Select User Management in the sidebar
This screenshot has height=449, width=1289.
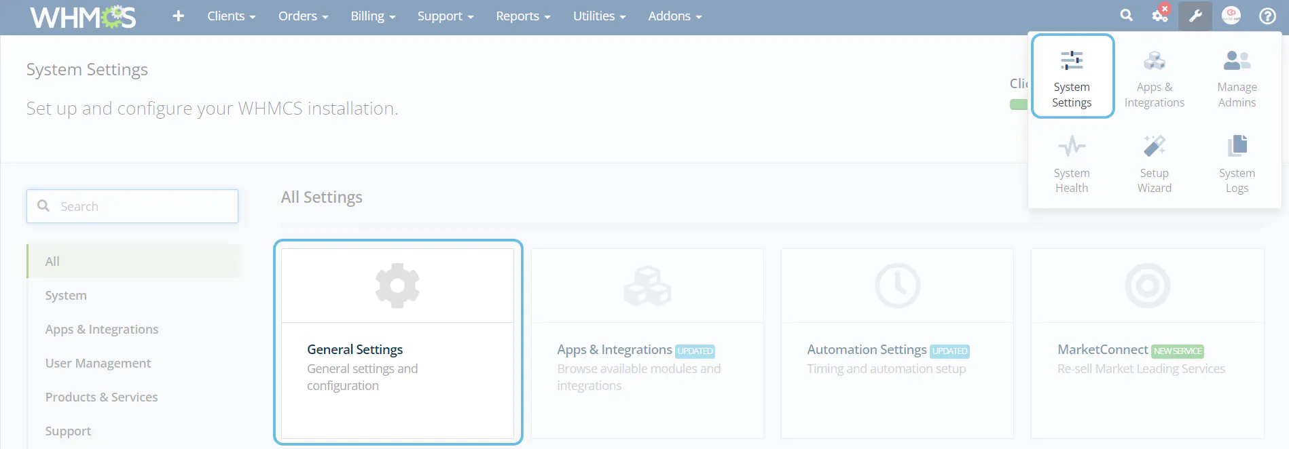pyautogui.click(x=98, y=364)
